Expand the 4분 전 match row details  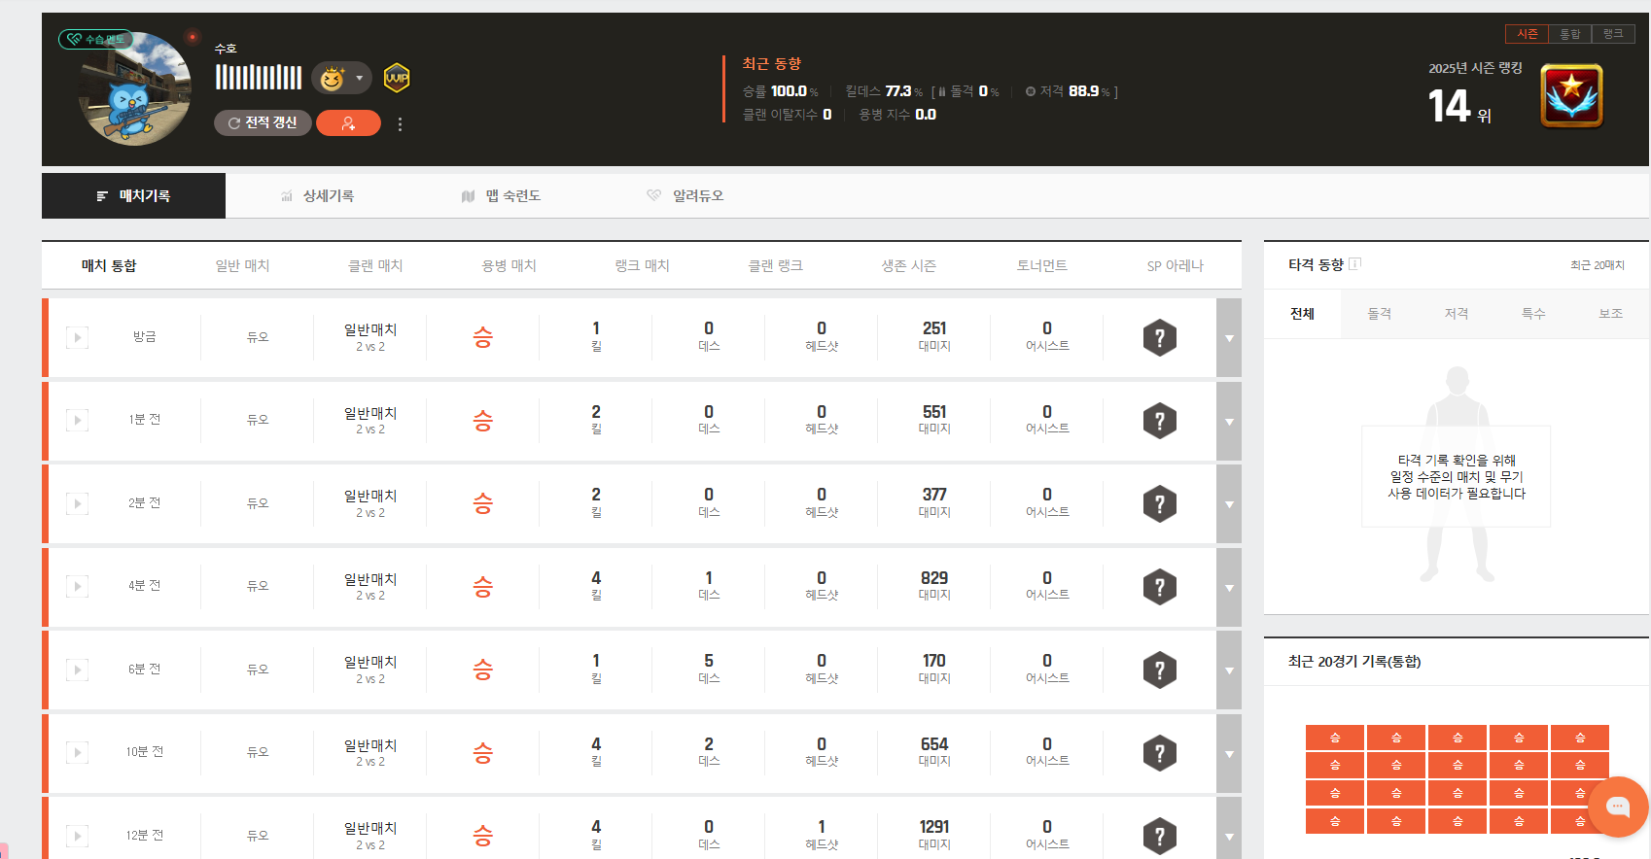1229,588
